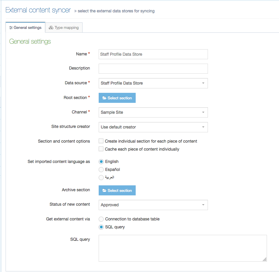
Task: Select Español as imported content language
Action: point(101,169)
